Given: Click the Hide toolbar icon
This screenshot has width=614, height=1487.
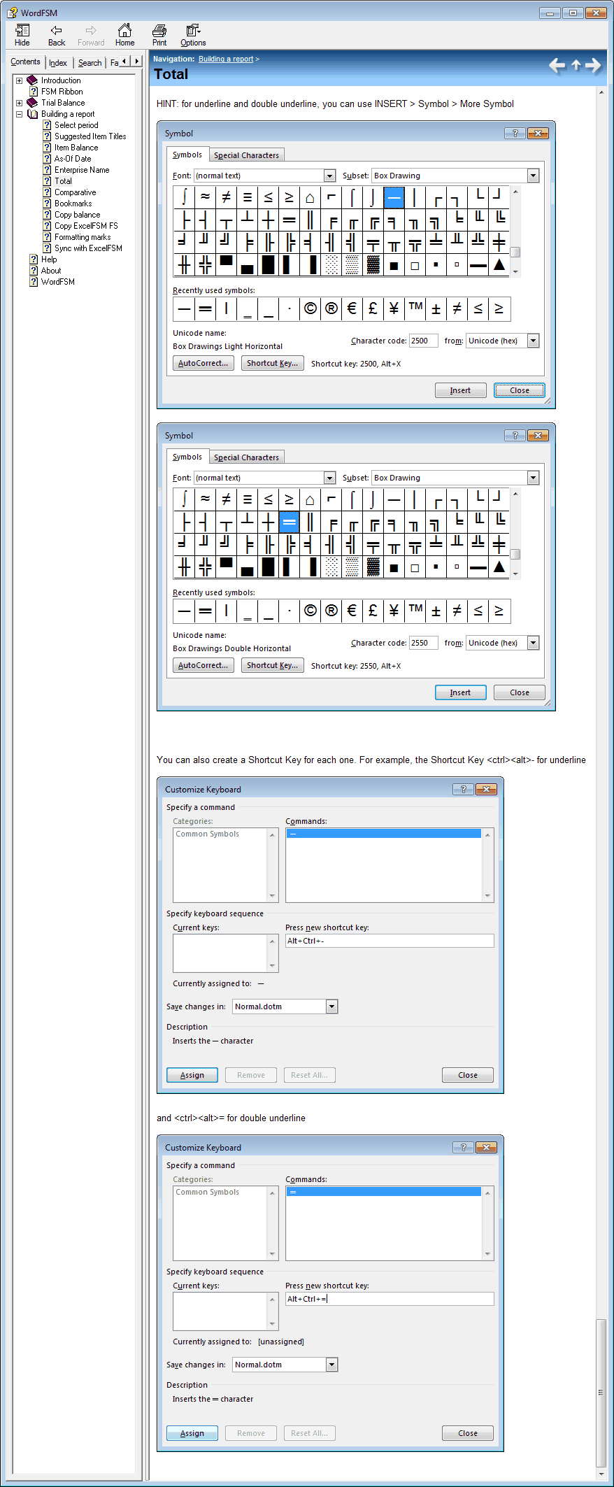Looking at the screenshot, I should coord(22,35).
